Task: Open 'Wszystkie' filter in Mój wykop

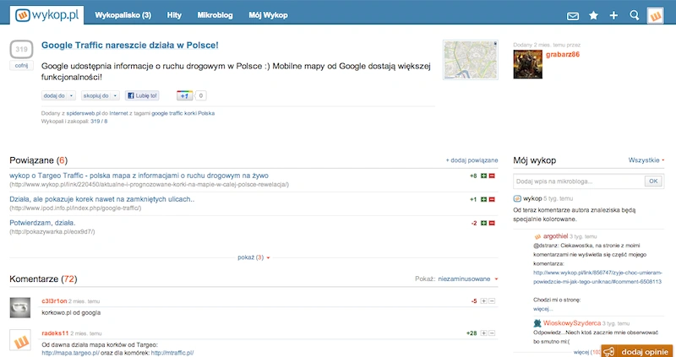Action: (646, 160)
